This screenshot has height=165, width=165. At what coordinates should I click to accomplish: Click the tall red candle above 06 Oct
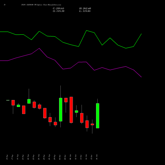pos(71,110)
